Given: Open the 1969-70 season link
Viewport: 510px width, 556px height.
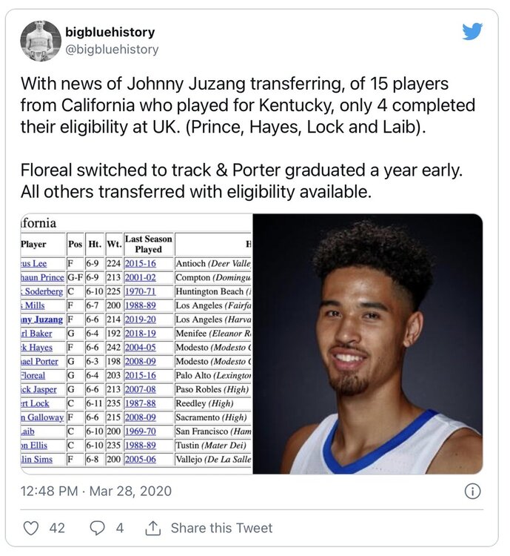Looking at the screenshot, I should coord(140,431).
